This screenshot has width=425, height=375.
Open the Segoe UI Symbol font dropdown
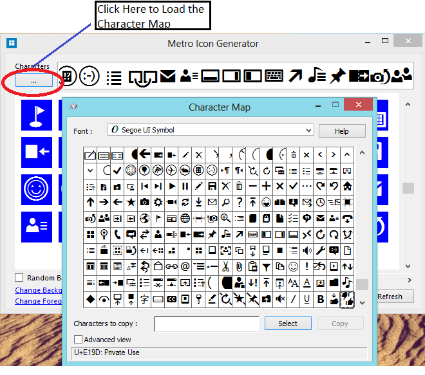211,130
